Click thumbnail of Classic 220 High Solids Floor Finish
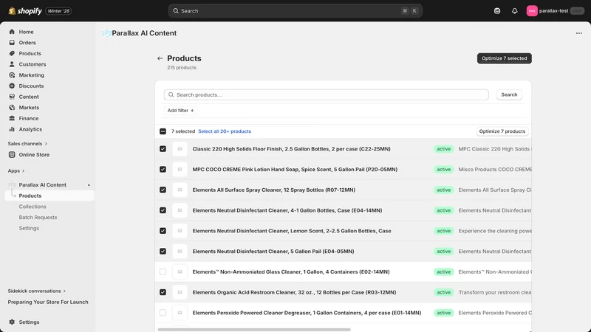The height and width of the screenshot is (332, 591). click(180, 149)
